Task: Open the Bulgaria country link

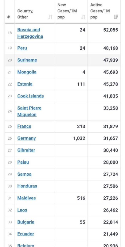Action: (26, 222)
